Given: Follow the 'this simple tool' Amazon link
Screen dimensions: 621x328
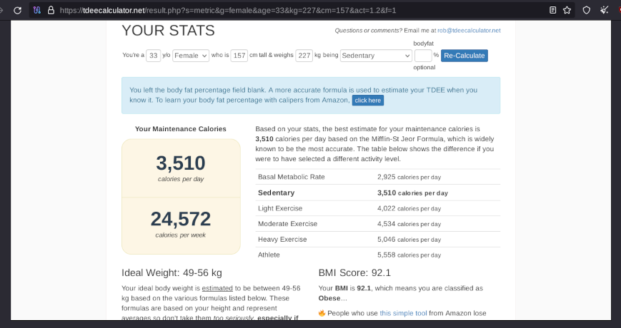Looking at the screenshot, I should click(x=403, y=313).
